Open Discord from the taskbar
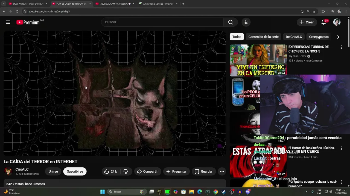Screen dimensions: 350x196 tap(248, 192)
